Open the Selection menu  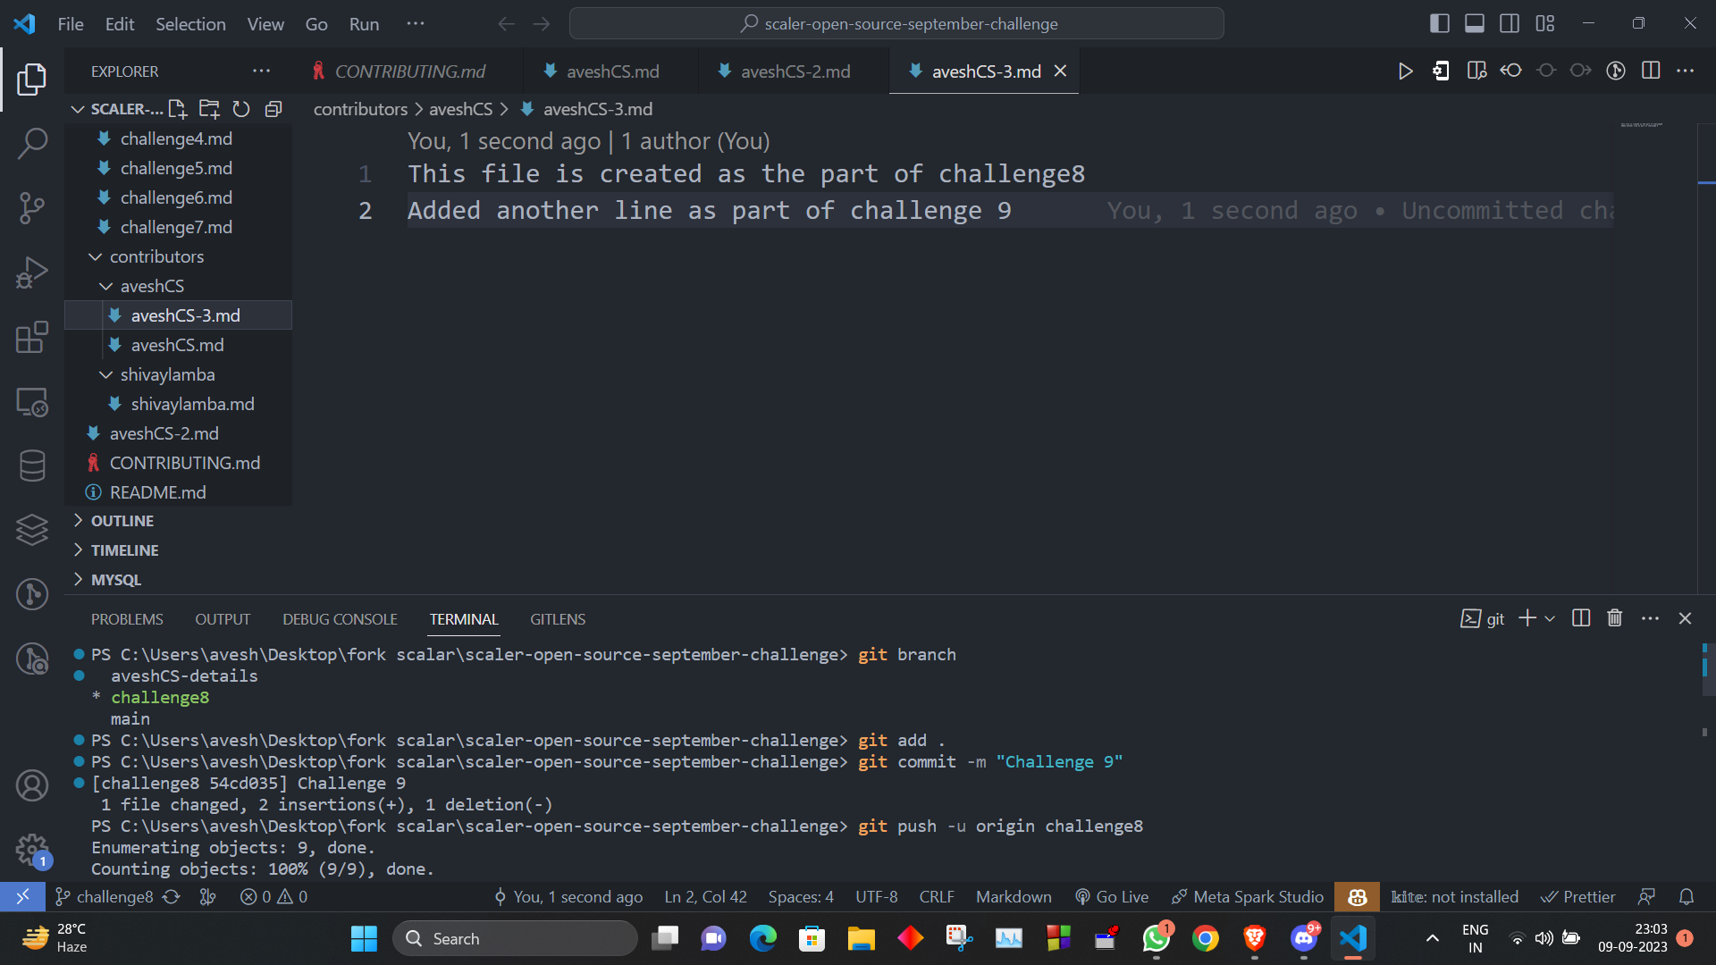(190, 24)
